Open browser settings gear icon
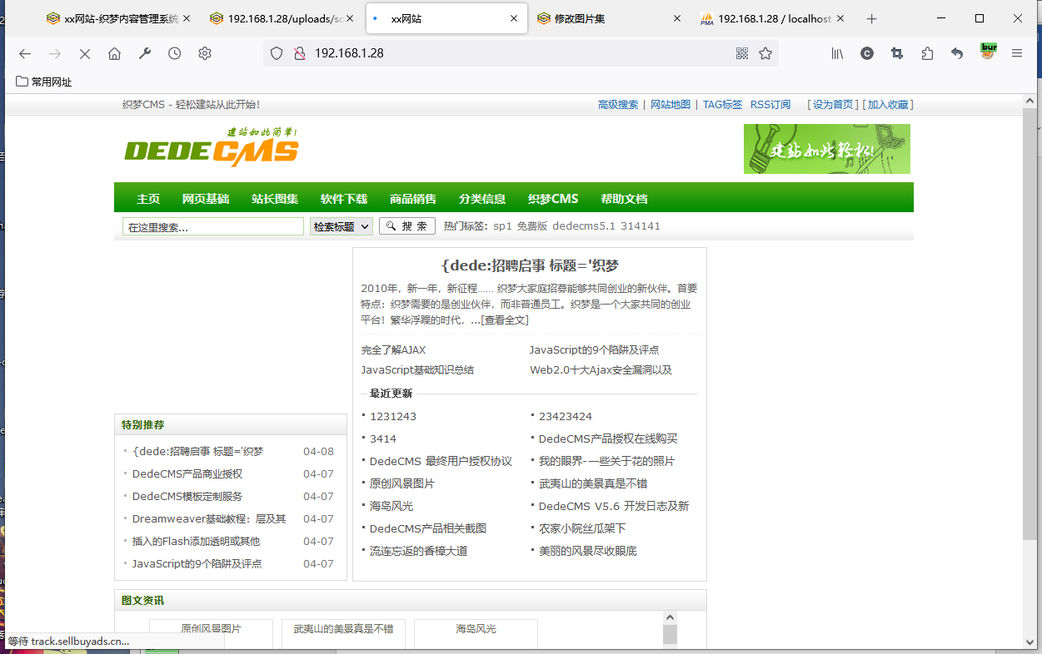The height and width of the screenshot is (654, 1042). (x=204, y=53)
